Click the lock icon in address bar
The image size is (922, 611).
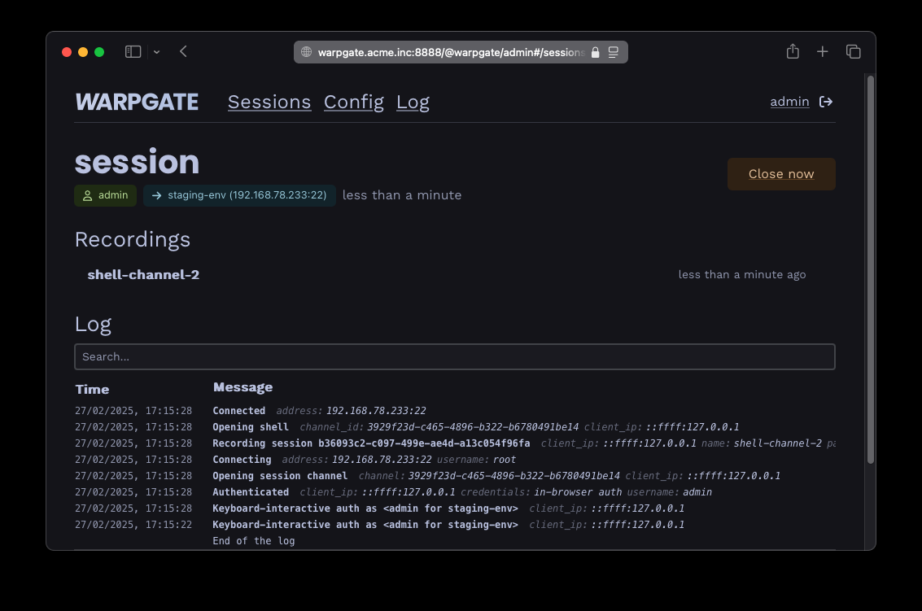click(595, 52)
